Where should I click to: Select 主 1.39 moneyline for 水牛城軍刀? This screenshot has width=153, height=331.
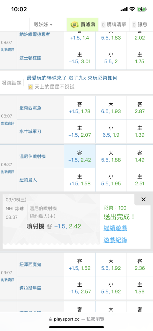140,131
